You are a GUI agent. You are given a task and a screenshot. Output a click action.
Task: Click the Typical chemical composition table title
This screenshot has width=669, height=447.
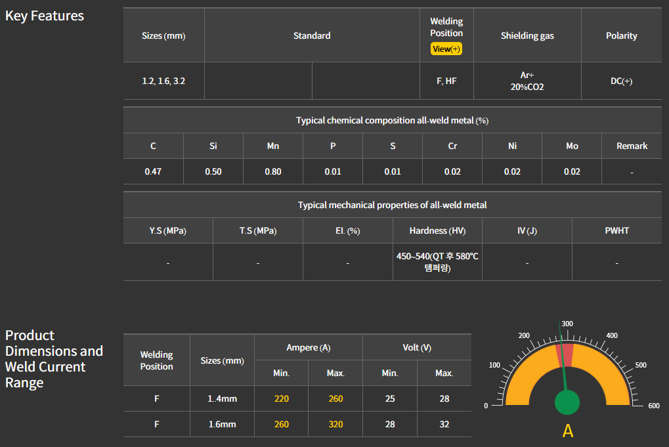pyautogui.click(x=392, y=120)
